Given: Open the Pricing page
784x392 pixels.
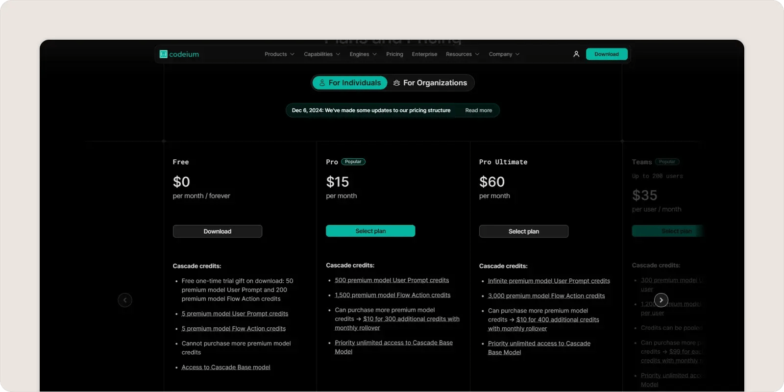Looking at the screenshot, I should click(394, 54).
